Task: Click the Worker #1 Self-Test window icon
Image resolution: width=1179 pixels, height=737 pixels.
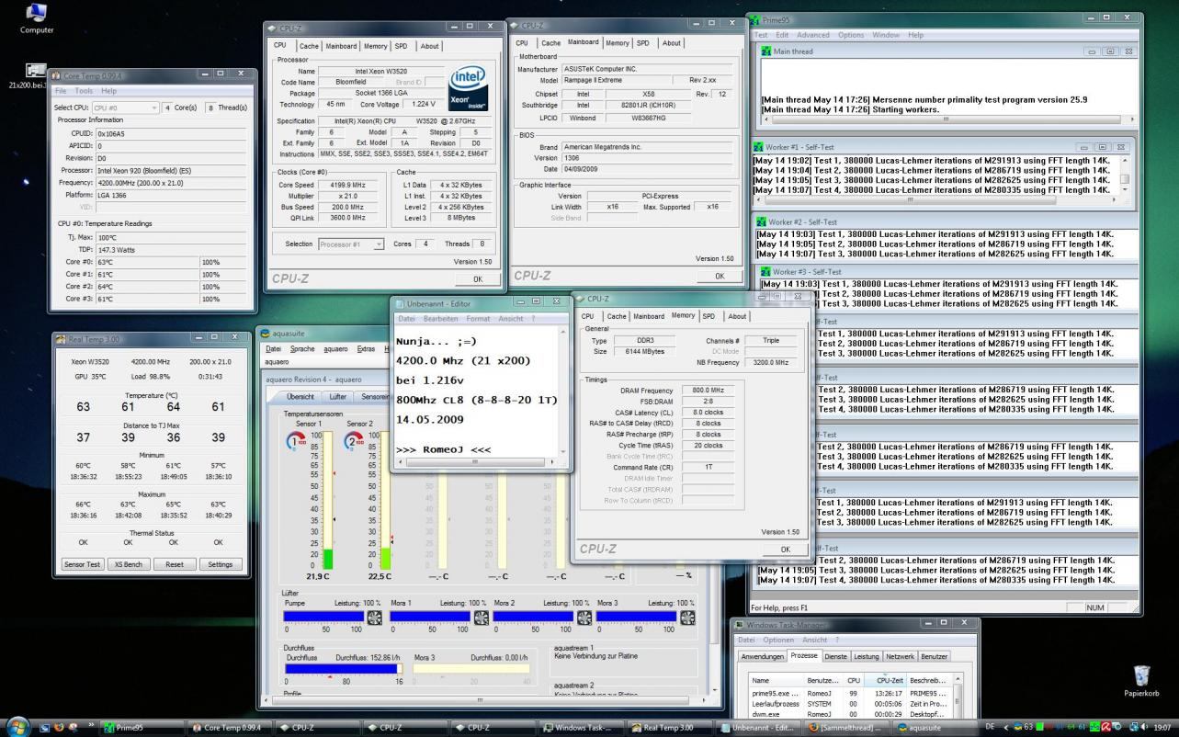Action: (760, 147)
